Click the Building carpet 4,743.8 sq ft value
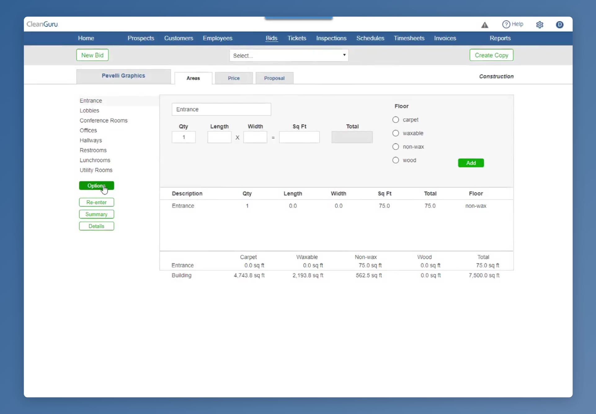596x414 pixels. tap(249, 275)
